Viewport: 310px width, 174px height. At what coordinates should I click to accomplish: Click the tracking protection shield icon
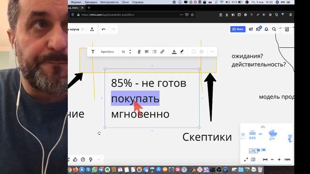(73, 14)
